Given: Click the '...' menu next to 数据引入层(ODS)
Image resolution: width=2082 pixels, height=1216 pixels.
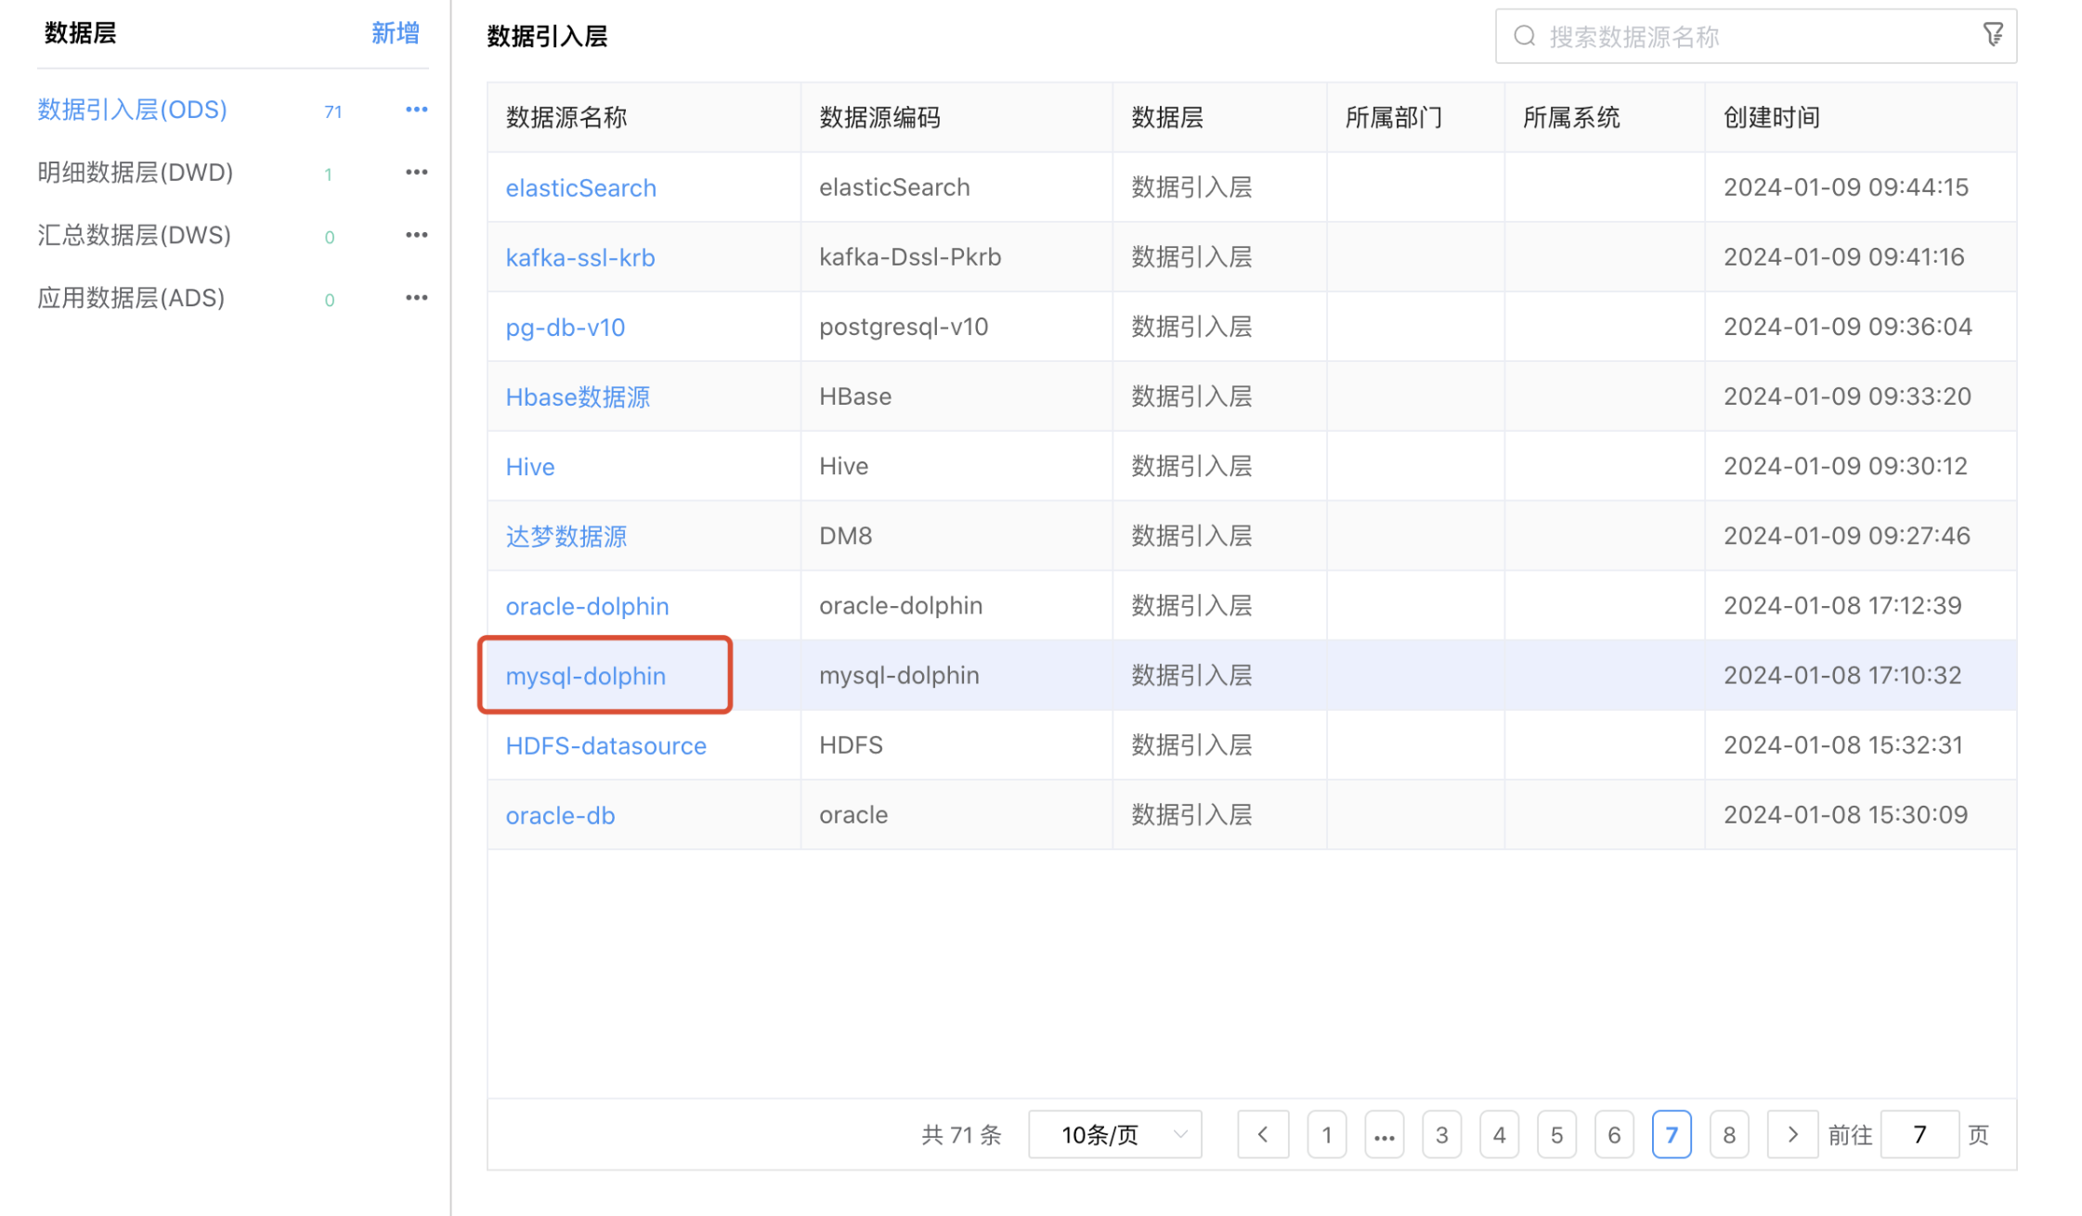Looking at the screenshot, I should coord(414,109).
